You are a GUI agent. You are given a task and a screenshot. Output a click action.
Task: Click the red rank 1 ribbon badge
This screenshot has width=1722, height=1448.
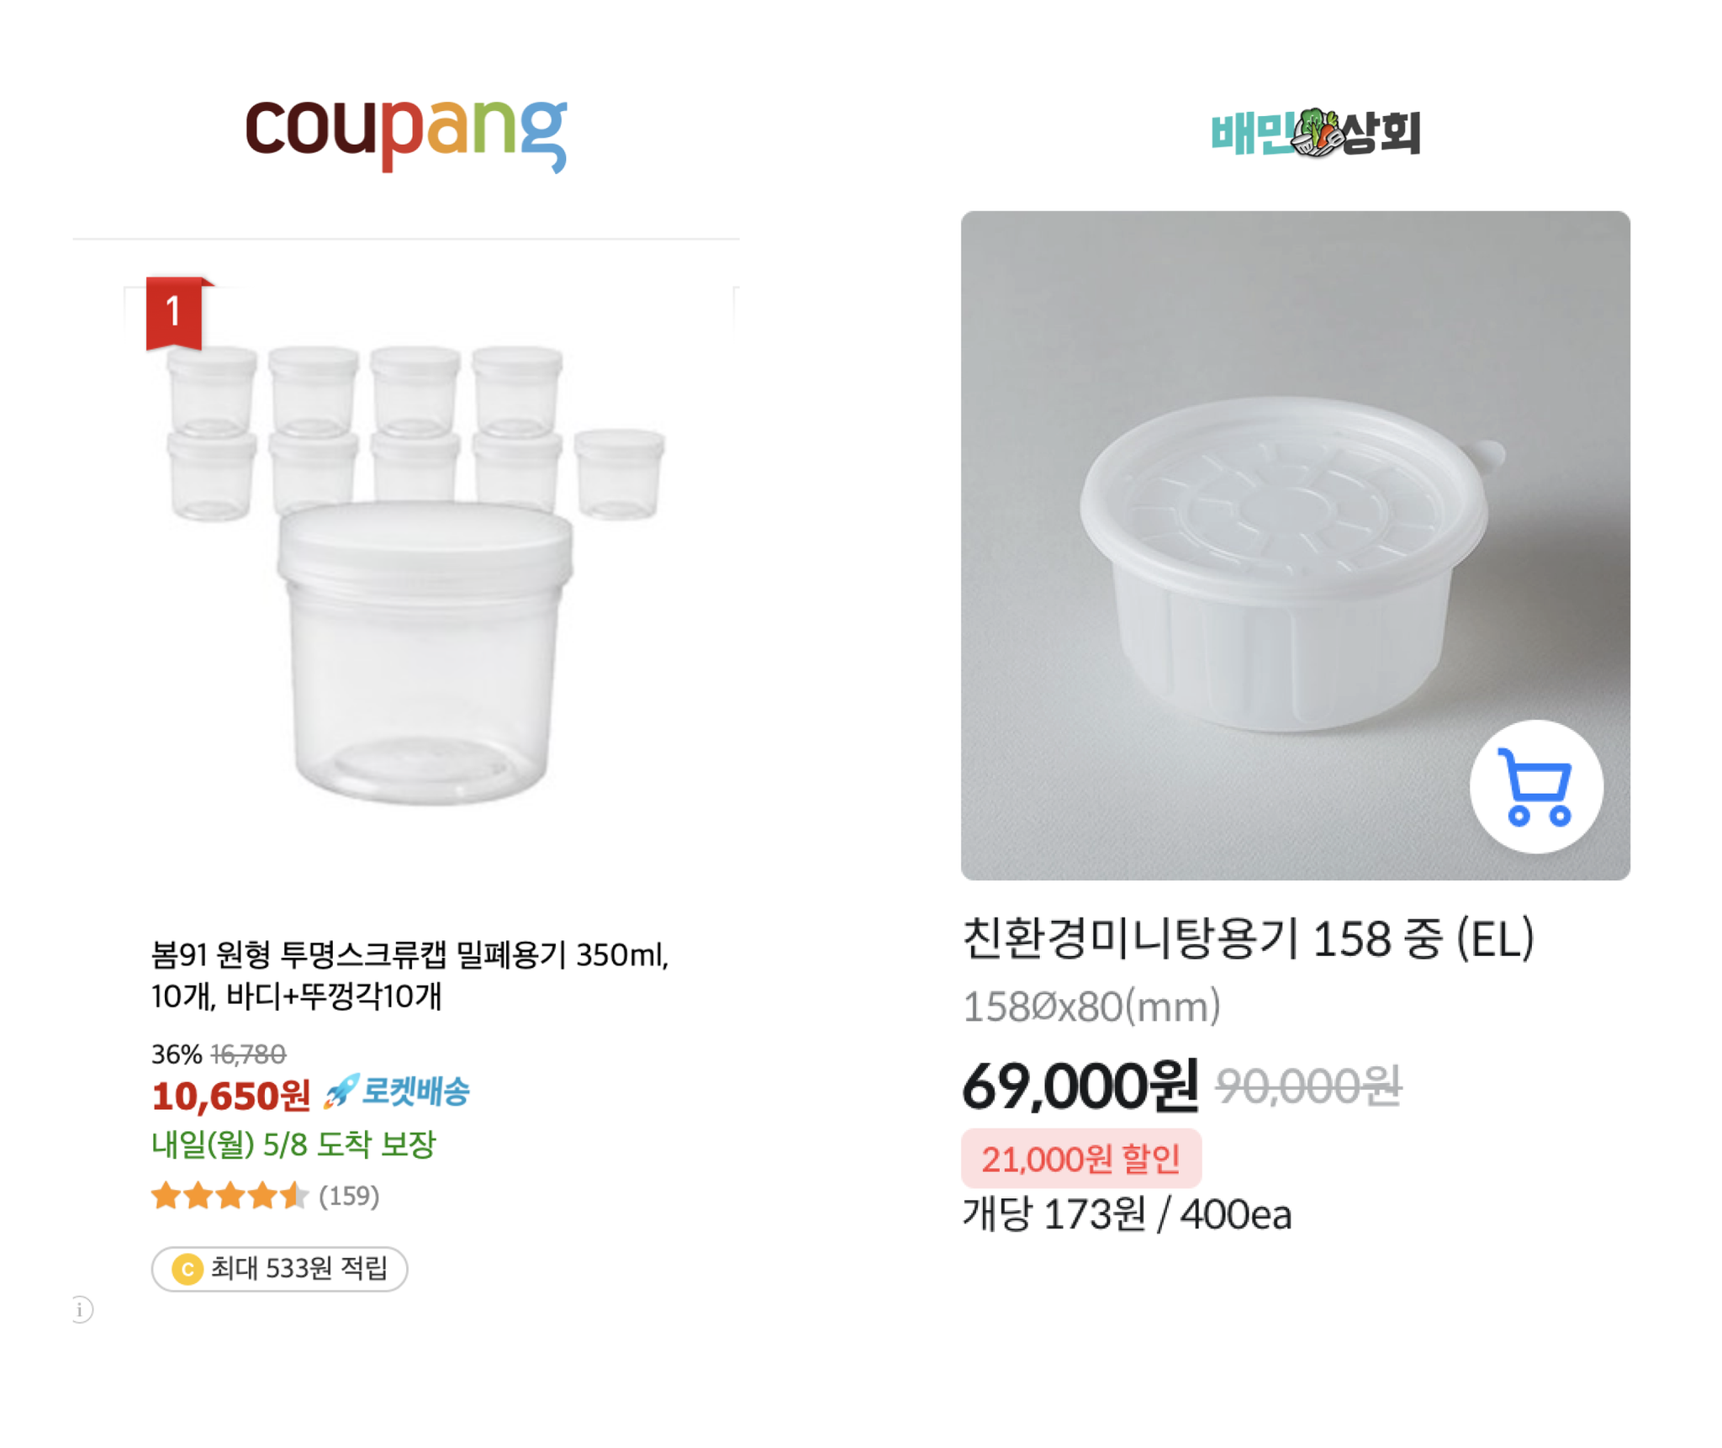175,312
